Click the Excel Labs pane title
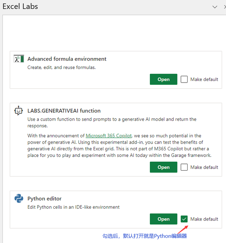Image resolution: width=226 pixels, height=243 pixels. 20,6
